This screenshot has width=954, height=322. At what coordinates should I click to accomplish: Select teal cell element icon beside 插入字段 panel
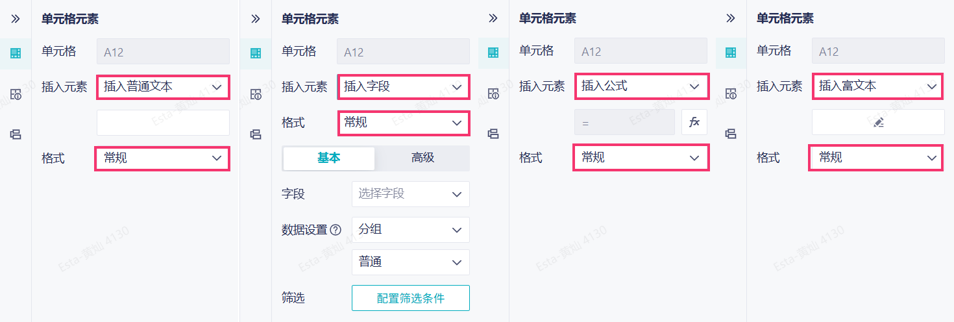click(x=256, y=53)
